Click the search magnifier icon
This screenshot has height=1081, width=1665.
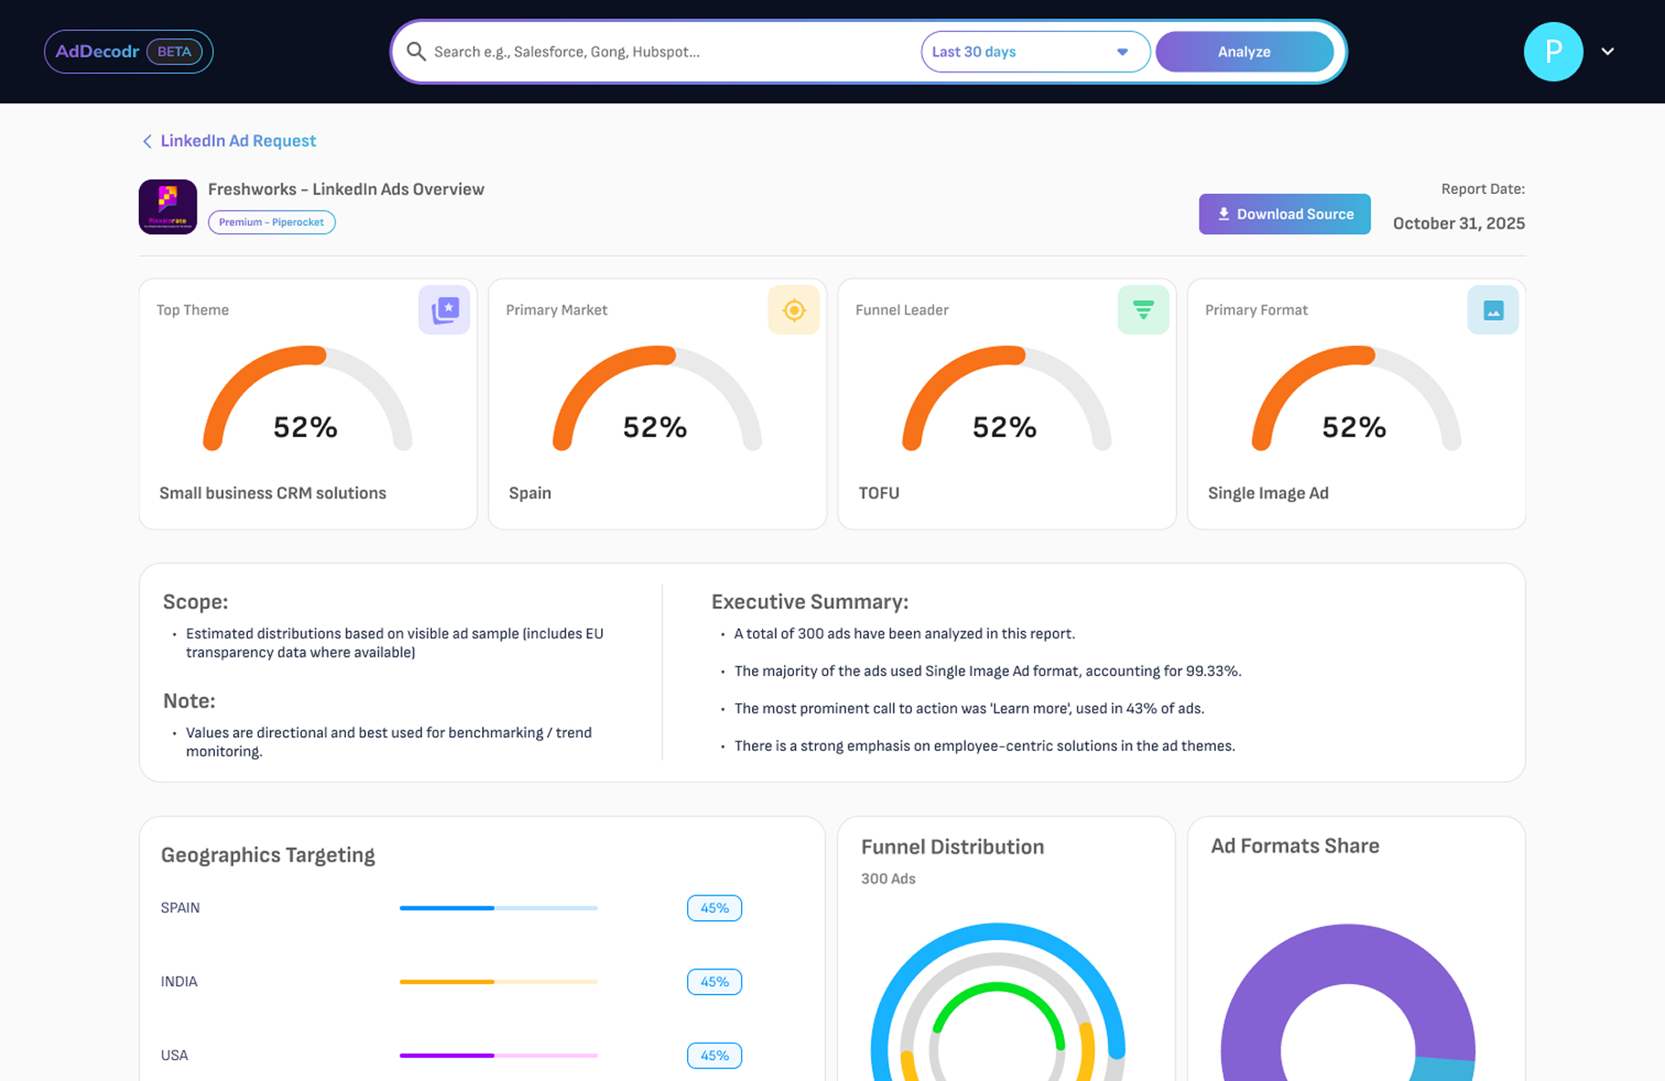point(416,51)
